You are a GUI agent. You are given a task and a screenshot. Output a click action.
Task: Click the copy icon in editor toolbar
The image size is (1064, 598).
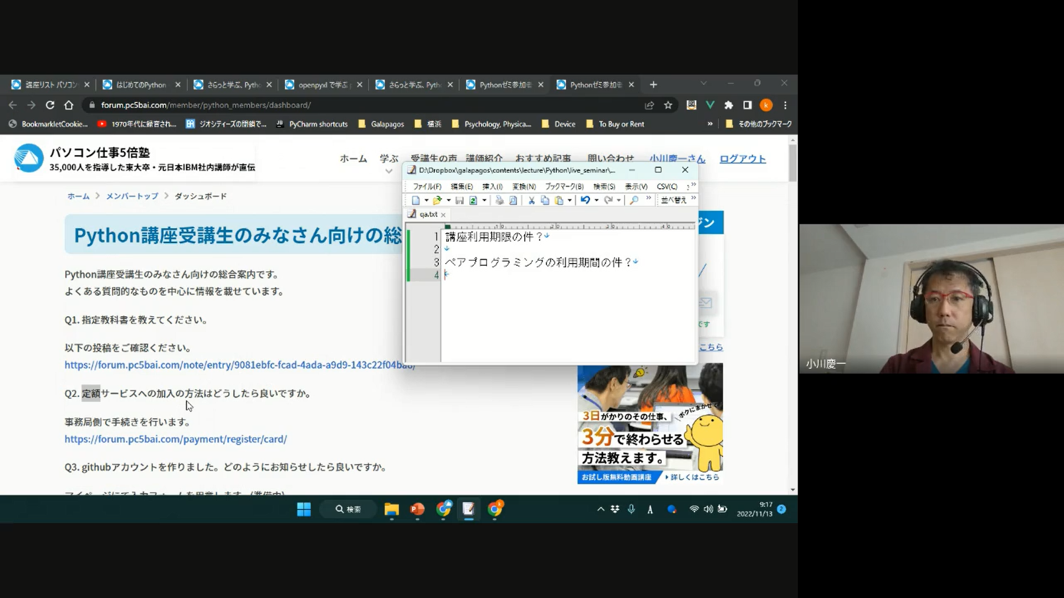[x=545, y=200]
